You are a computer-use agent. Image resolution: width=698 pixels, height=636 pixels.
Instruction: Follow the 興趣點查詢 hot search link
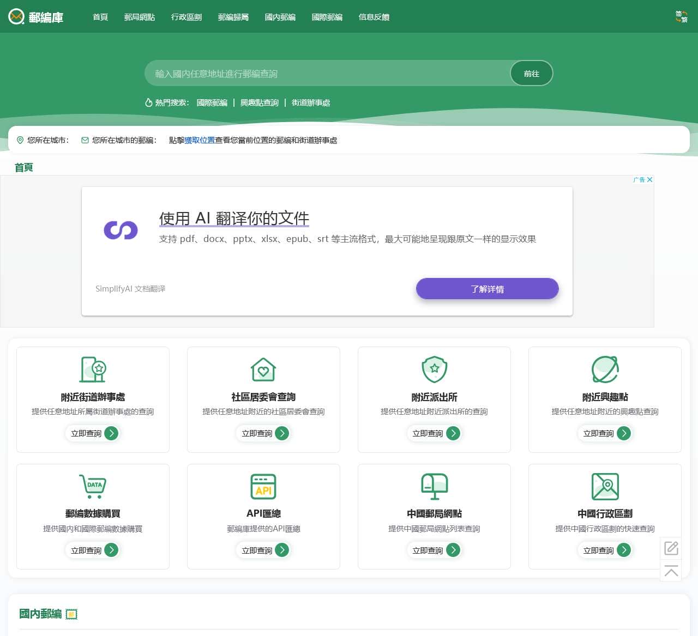(260, 102)
